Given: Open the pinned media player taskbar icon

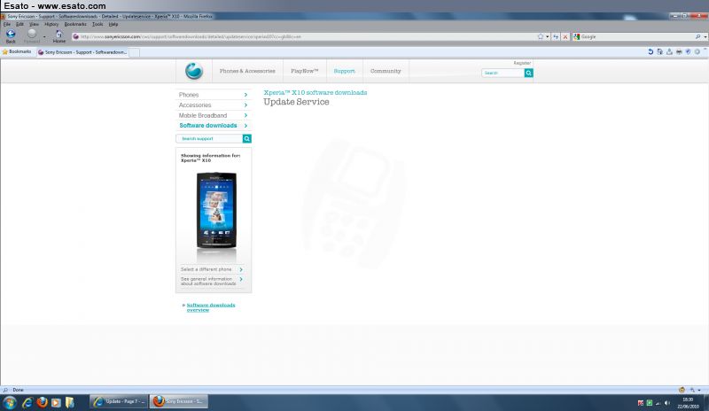Looking at the screenshot, I should click(x=56, y=402).
